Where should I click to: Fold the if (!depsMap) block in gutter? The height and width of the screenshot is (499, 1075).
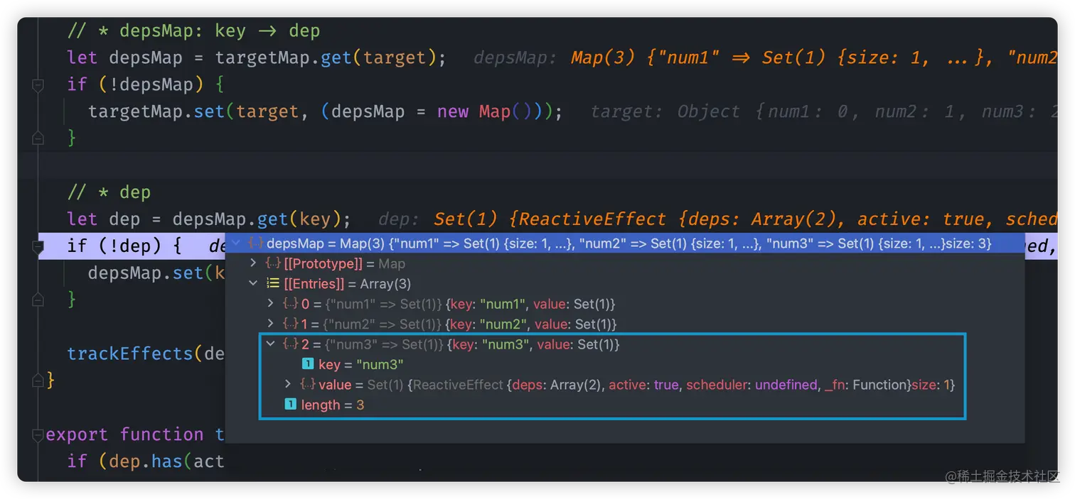click(x=38, y=84)
